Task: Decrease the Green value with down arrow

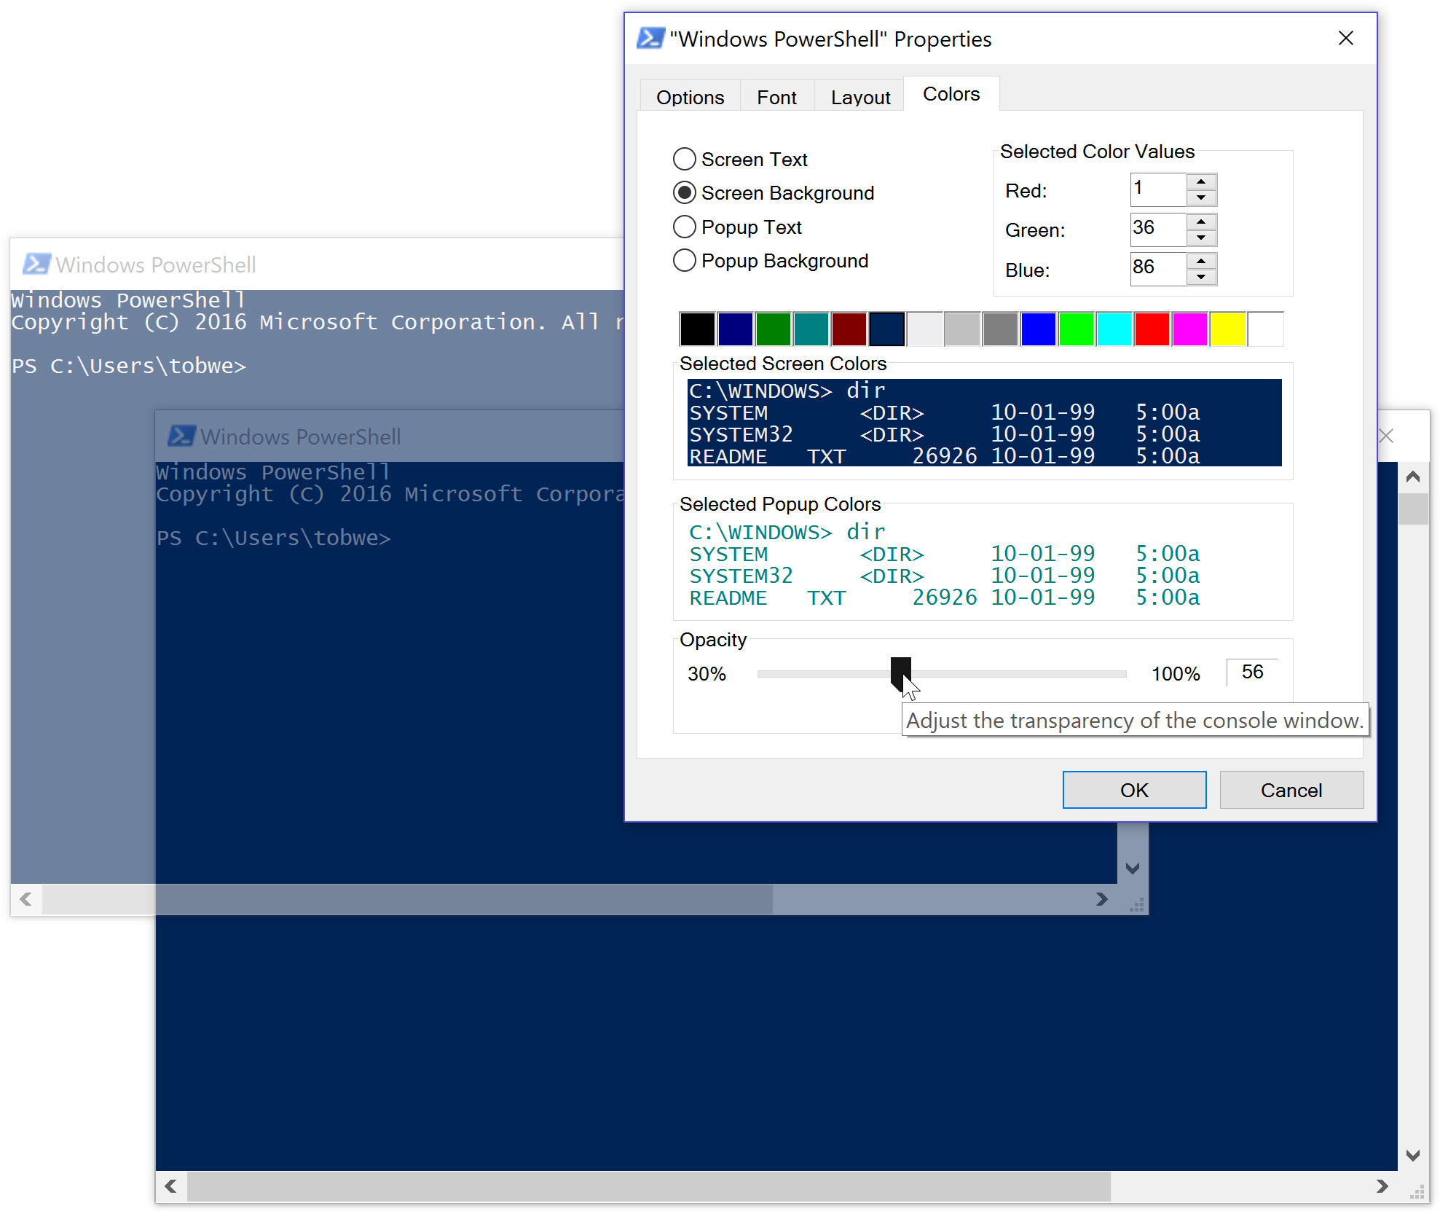Action: [x=1201, y=238]
